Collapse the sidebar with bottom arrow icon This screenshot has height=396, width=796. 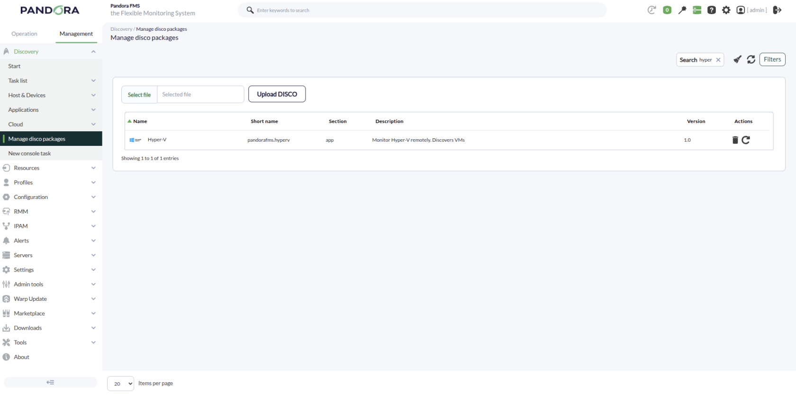50,382
